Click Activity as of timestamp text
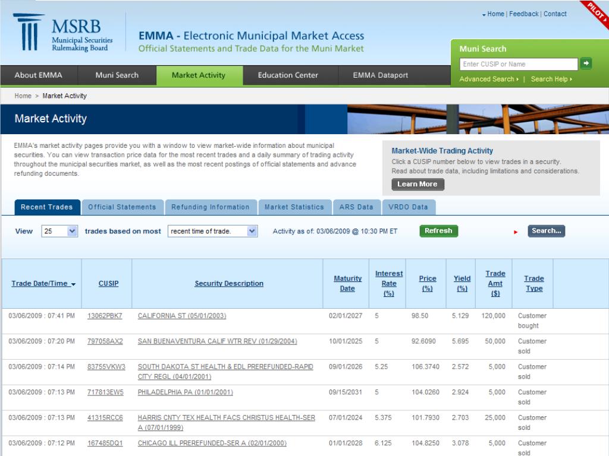The width and height of the screenshot is (609, 456). 335,231
